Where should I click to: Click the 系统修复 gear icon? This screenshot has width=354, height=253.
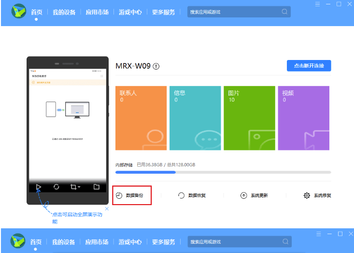tap(307, 195)
